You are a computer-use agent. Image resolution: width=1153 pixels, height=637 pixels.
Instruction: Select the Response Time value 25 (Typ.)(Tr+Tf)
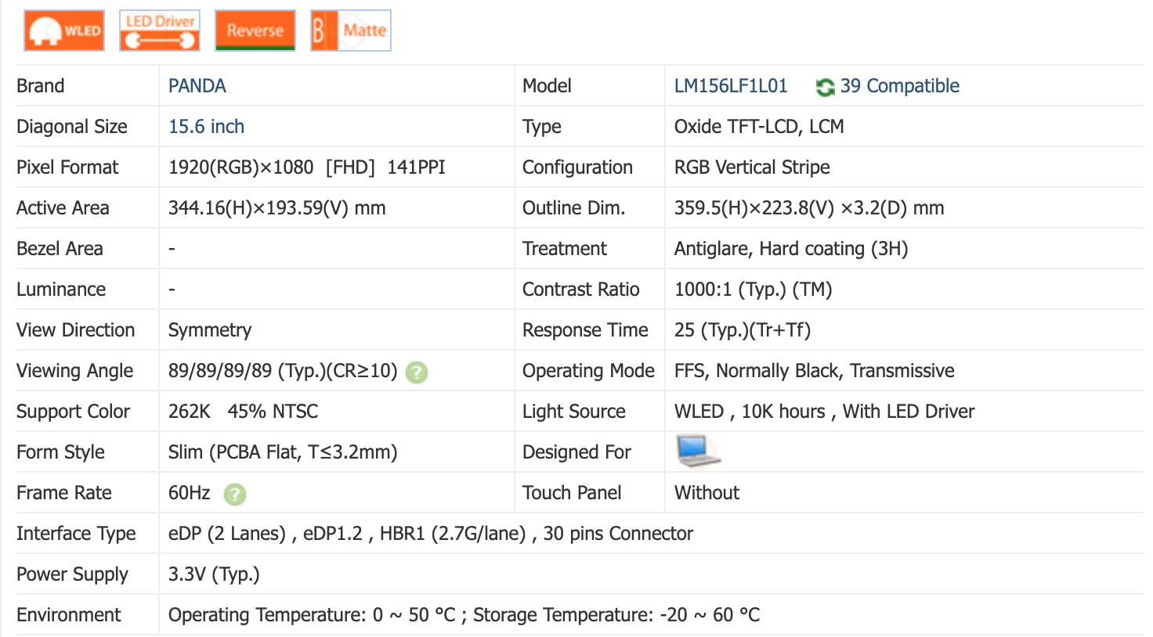(x=743, y=330)
